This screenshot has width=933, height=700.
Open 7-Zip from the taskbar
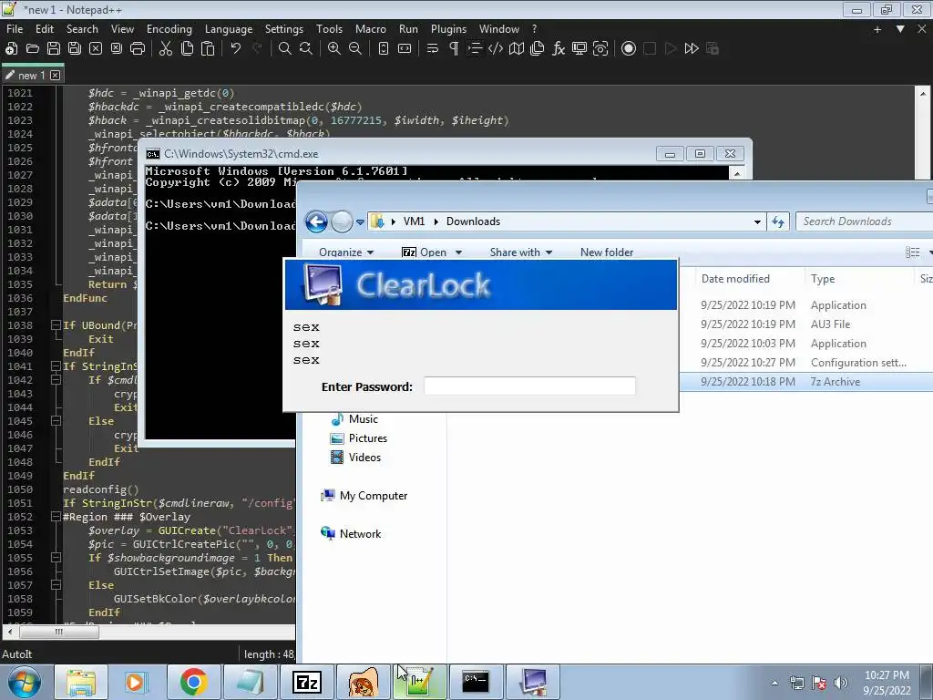pos(307,682)
